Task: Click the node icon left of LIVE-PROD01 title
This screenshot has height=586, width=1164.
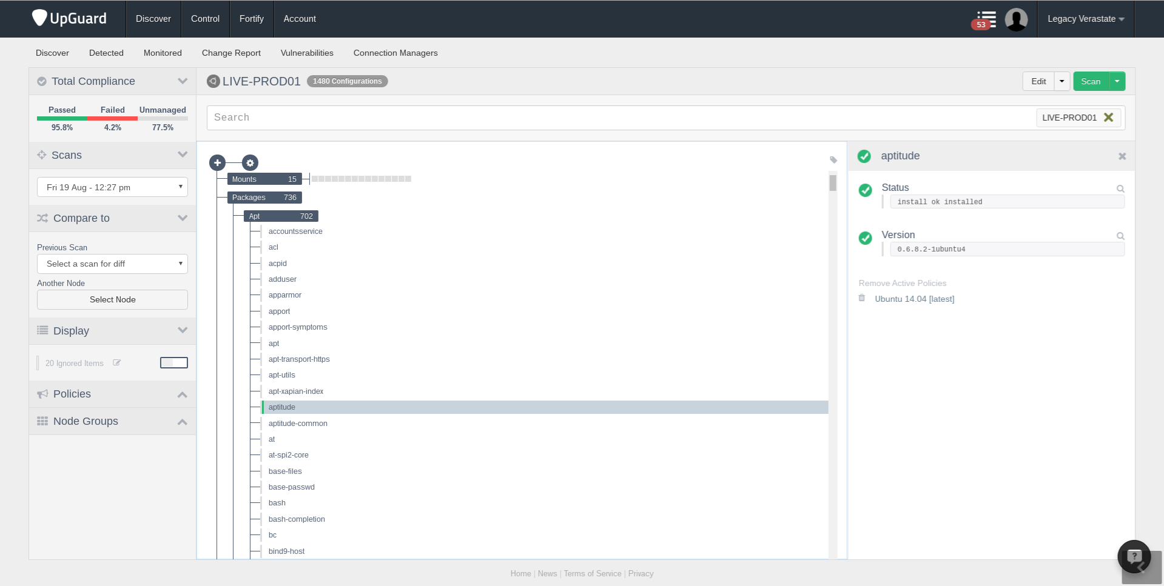Action: click(213, 81)
